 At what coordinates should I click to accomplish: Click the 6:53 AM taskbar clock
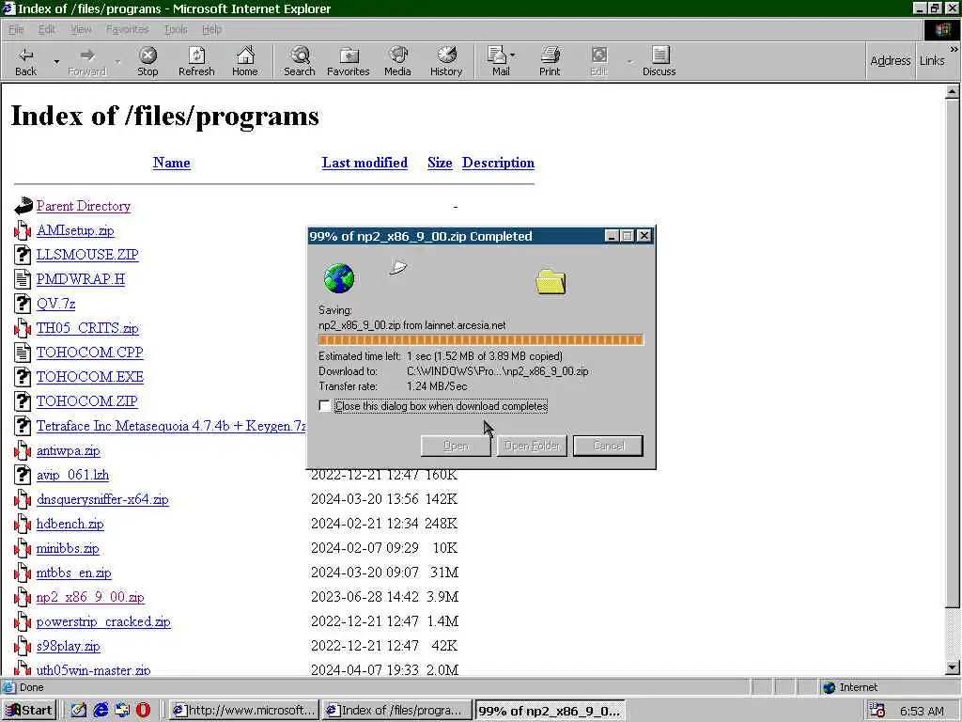[922, 711]
